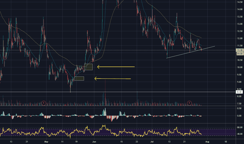Click the 11 date label on time axis
This screenshot has height=144, width=244.
tap(62, 142)
